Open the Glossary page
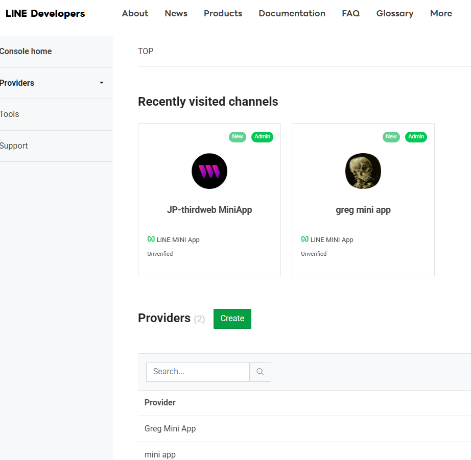Image resolution: width=471 pixels, height=460 pixels. [395, 13]
